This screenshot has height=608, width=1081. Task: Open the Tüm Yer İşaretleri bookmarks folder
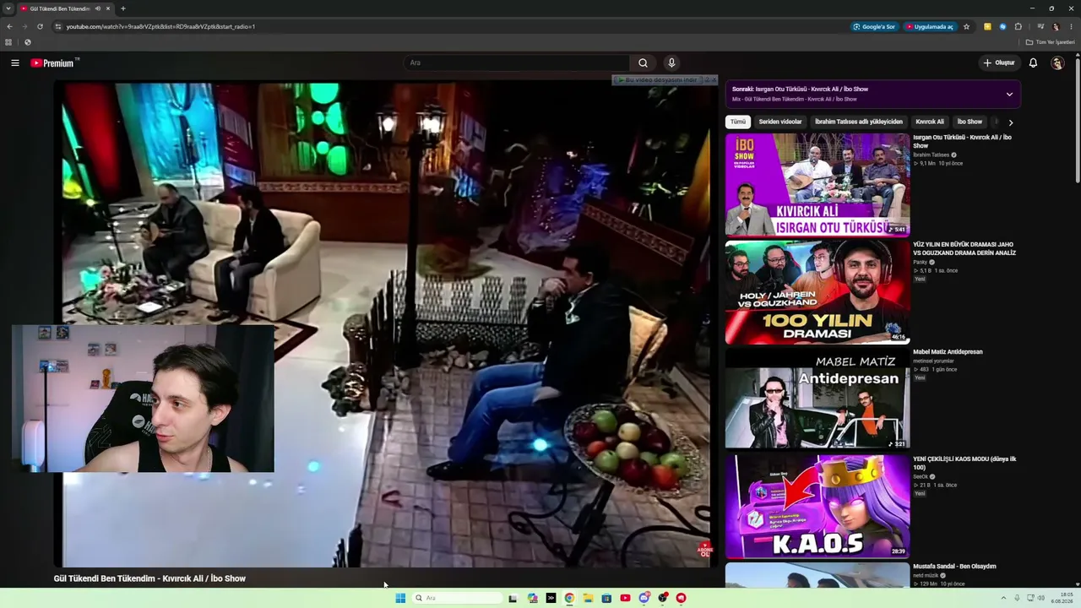pos(1051,42)
